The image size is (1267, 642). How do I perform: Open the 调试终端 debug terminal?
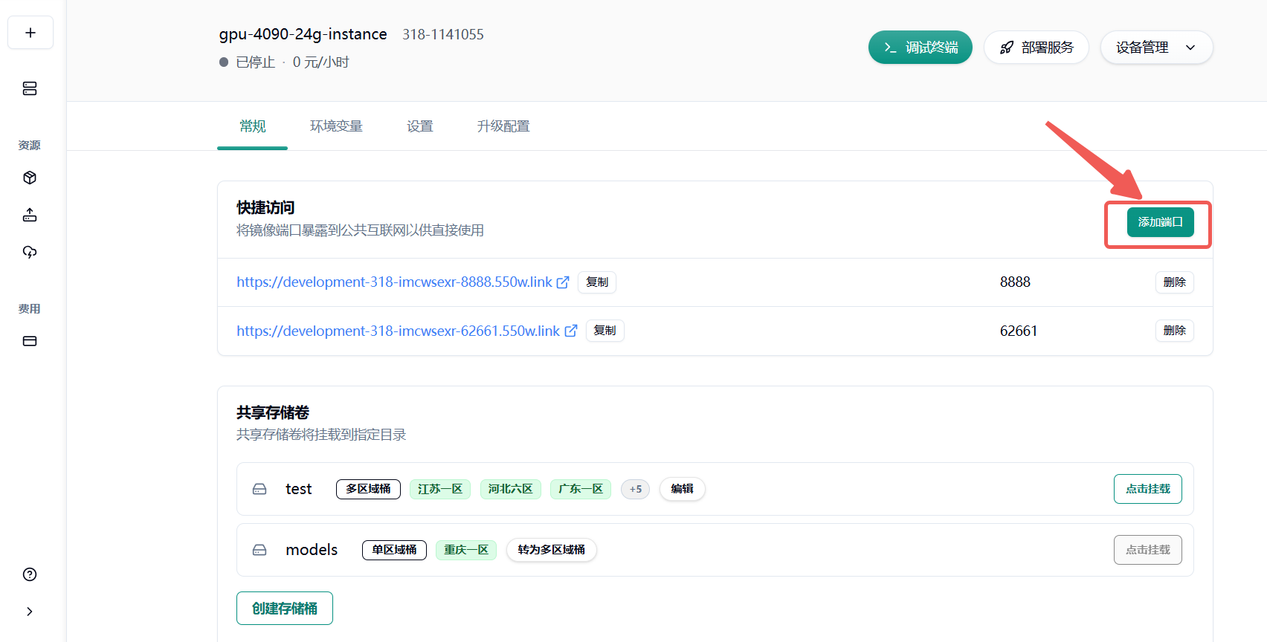click(x=920, y=48)
